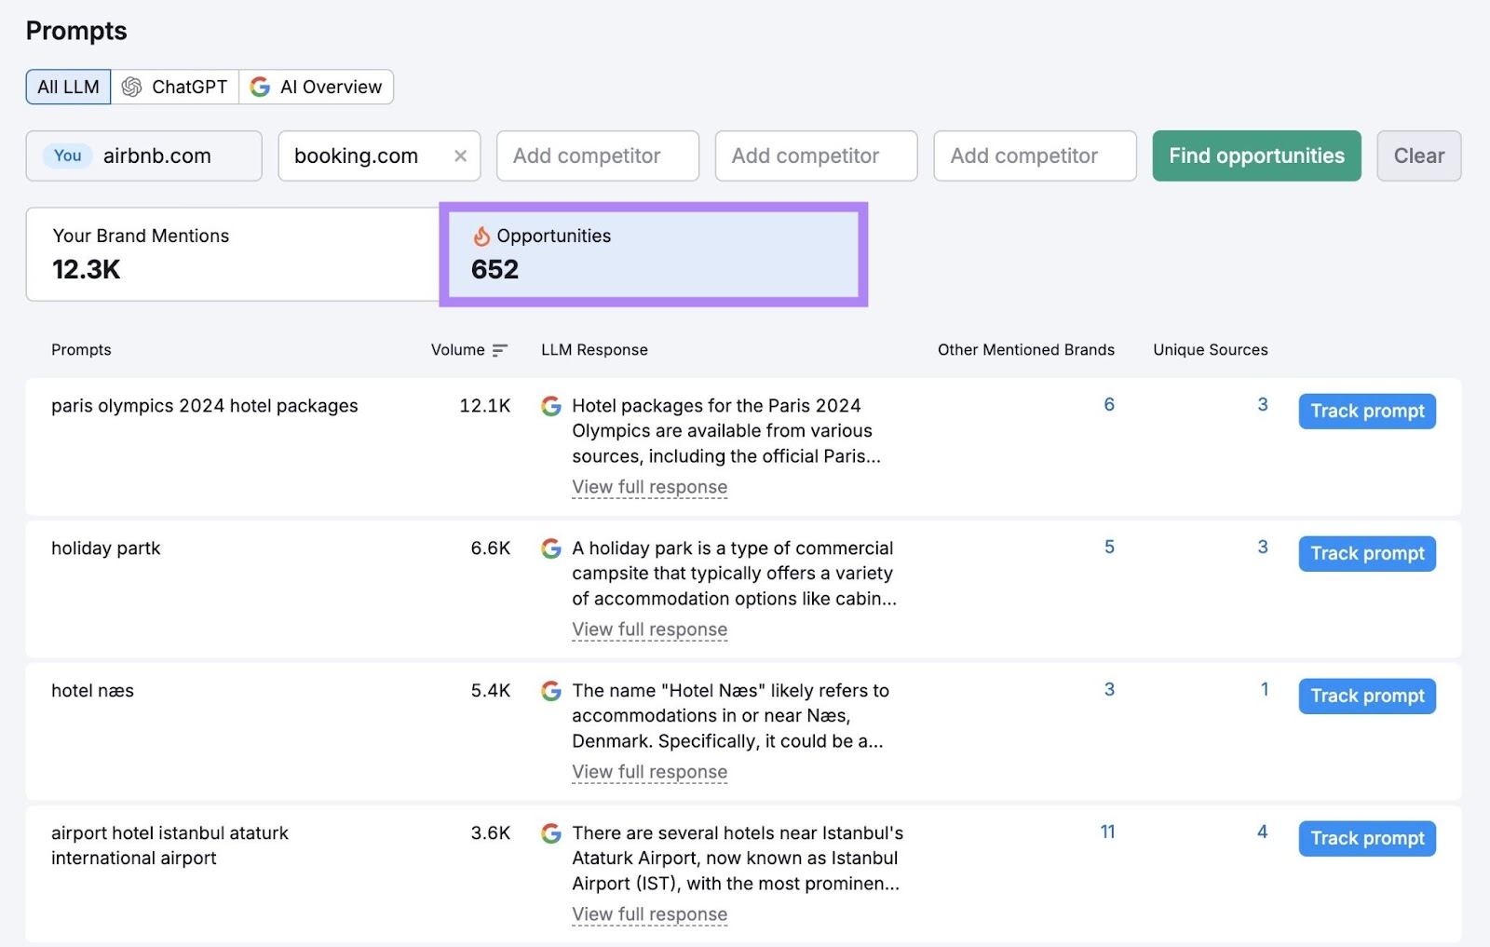Expand the full response for paris olympics prompt
The width and height of the screenshot is (1490, 947).
649,487
